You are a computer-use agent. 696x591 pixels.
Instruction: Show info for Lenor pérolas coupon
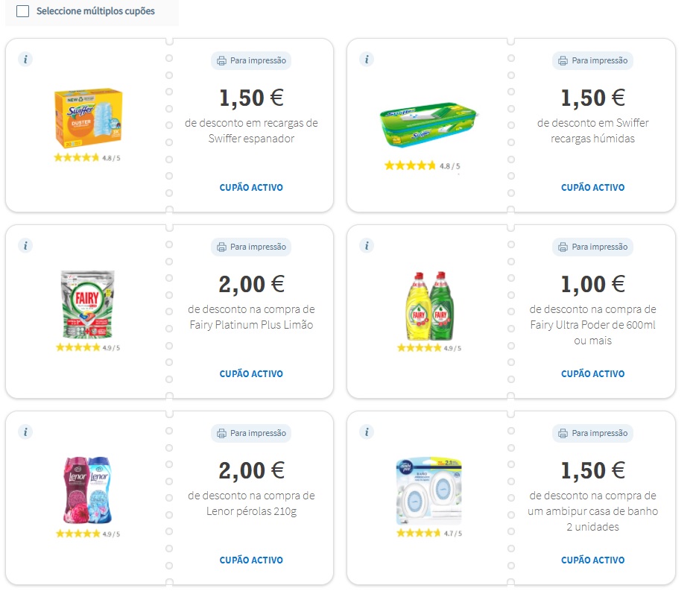25,432
